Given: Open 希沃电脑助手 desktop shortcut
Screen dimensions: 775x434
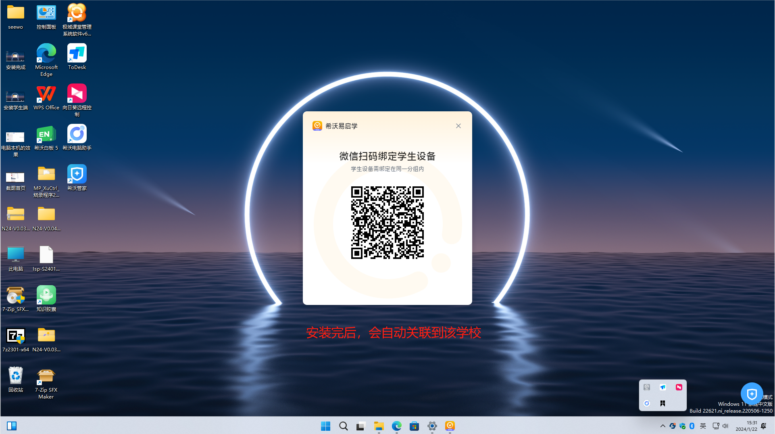Looking at the screenshot, I should pos(77,138).
